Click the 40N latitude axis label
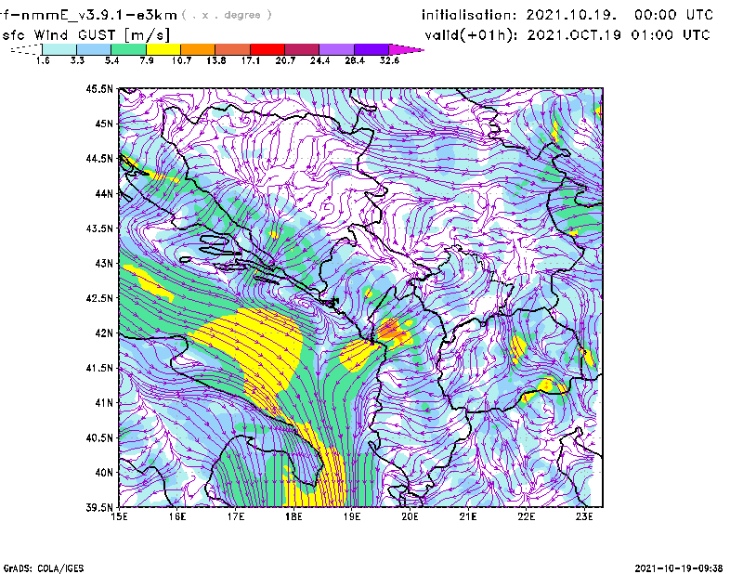Image resolution: width=743 pixels, height=574 pixels. [x=104, y=473]
